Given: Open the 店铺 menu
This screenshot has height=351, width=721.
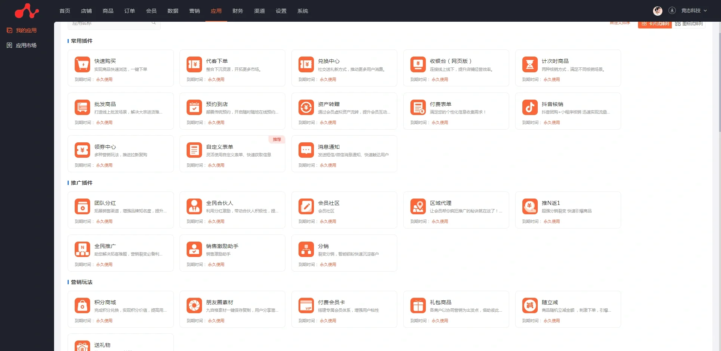Looking at the screenshot, I should pyautogui.click(x=86, y=11).
